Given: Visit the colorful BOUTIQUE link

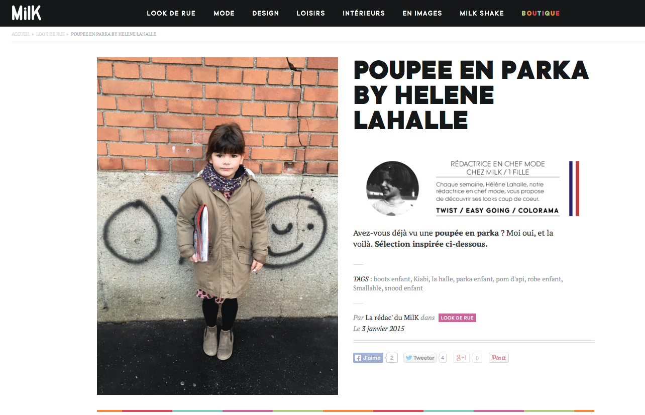Looking at the screenshot, I should point(541,13).
